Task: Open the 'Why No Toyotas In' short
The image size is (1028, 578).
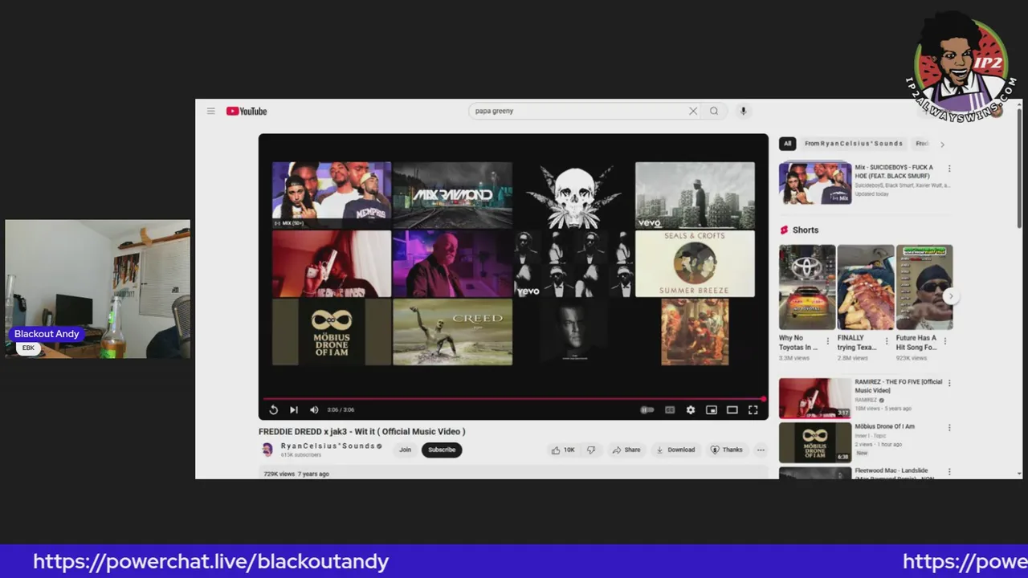Action: click(807, 287)
